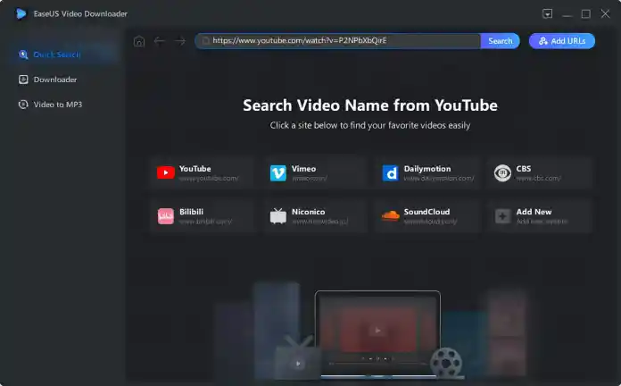Go forward using the right arrow
This screenshot has height=386, width=621.
[x=180, y=41]
